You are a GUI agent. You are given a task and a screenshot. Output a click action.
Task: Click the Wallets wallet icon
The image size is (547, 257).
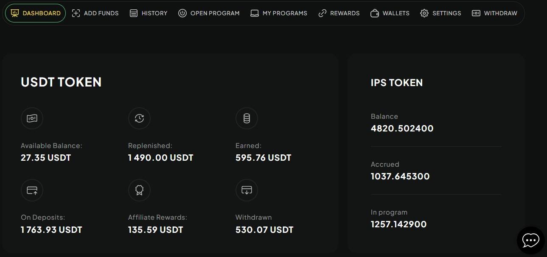click(x=375, y=13)
